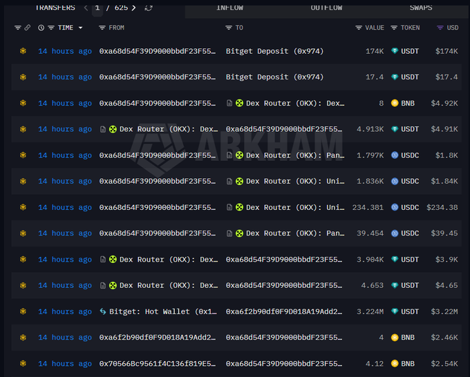This screenshot has height=377, width=470.
Task: Click the chain link icon in header
Action: [x=27, y=28]
